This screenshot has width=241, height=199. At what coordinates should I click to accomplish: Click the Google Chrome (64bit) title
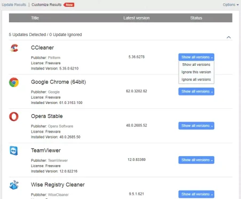59,82
